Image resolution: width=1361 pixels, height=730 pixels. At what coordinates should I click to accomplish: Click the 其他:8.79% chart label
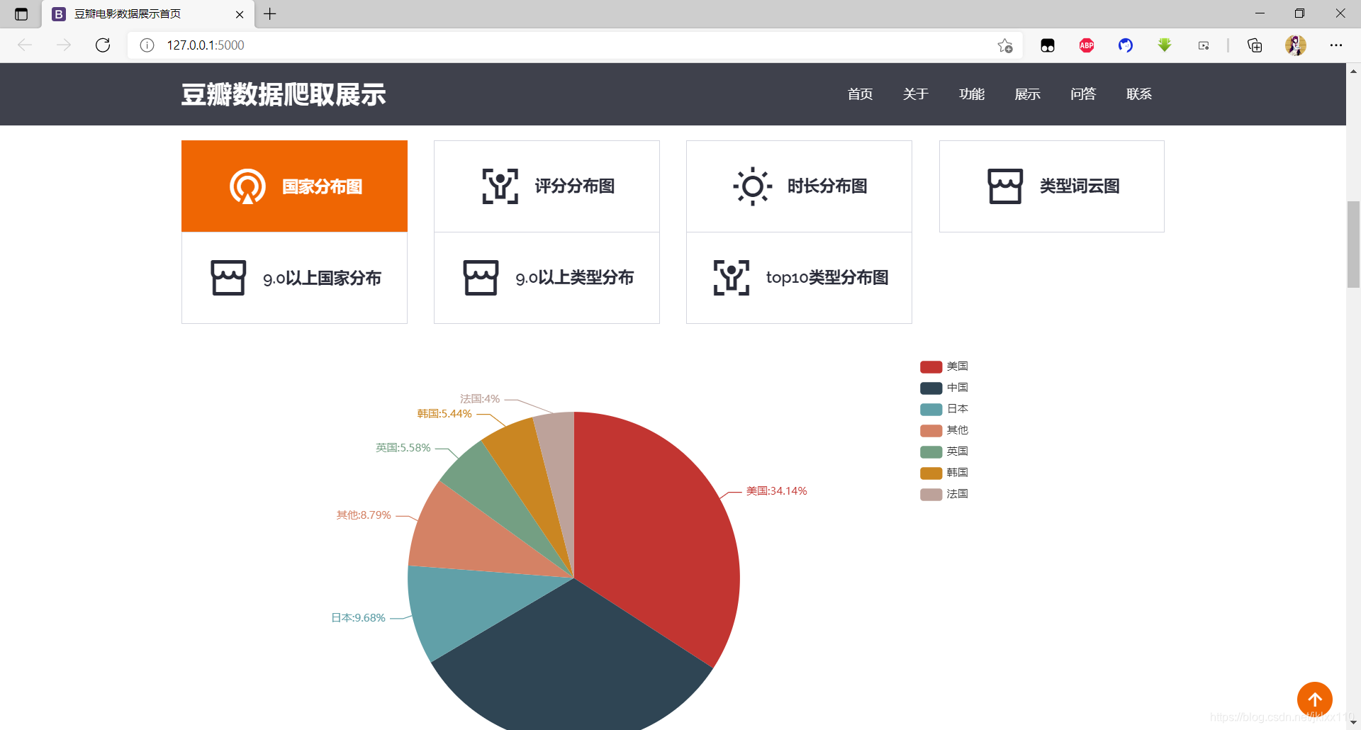[x=364, y=515]
